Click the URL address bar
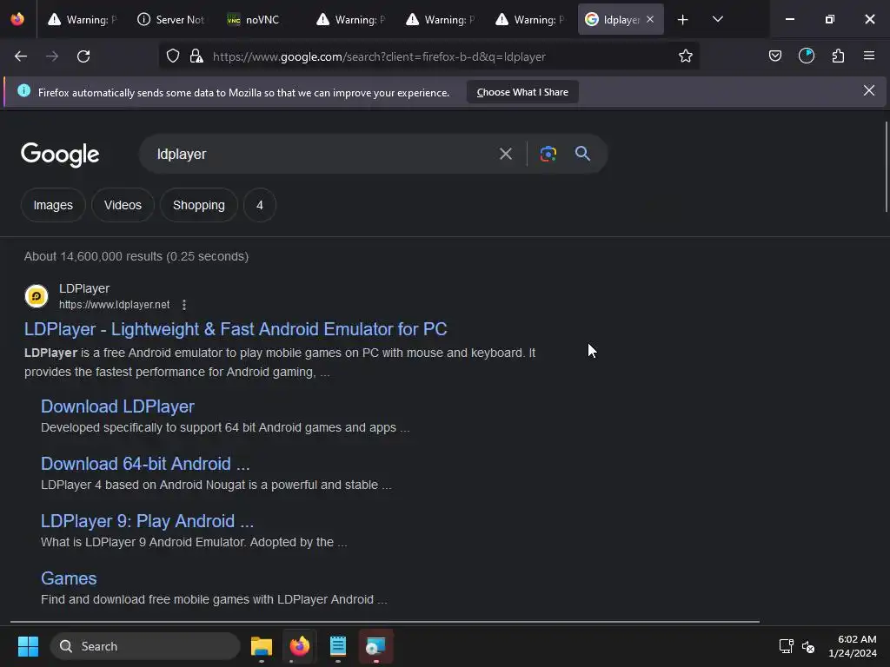Screen dimensions: 890x667 tap(428, 56)
